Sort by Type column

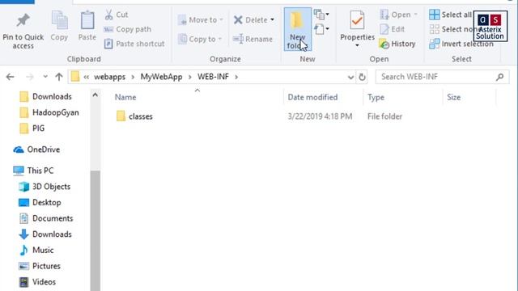click(x=376, y=97)
